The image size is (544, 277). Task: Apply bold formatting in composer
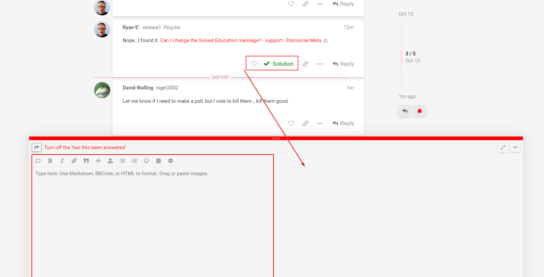point(50,161)
